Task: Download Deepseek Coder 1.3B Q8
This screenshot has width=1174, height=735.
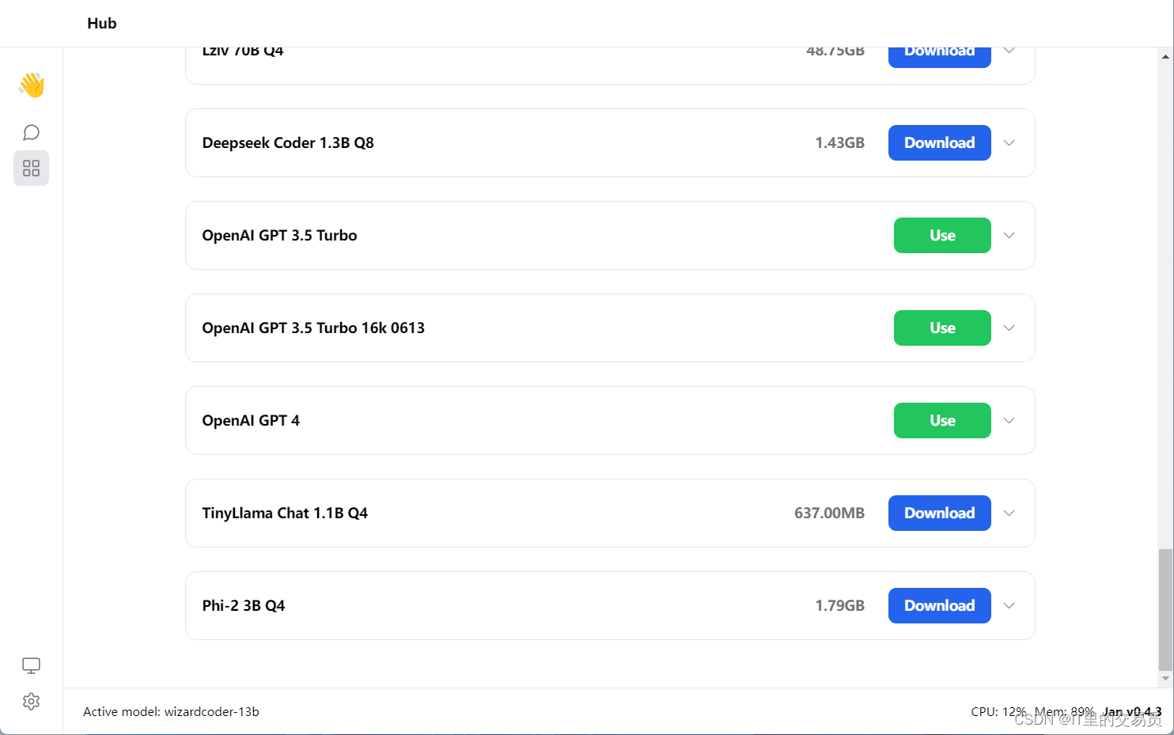Action: tap(939, 142)
